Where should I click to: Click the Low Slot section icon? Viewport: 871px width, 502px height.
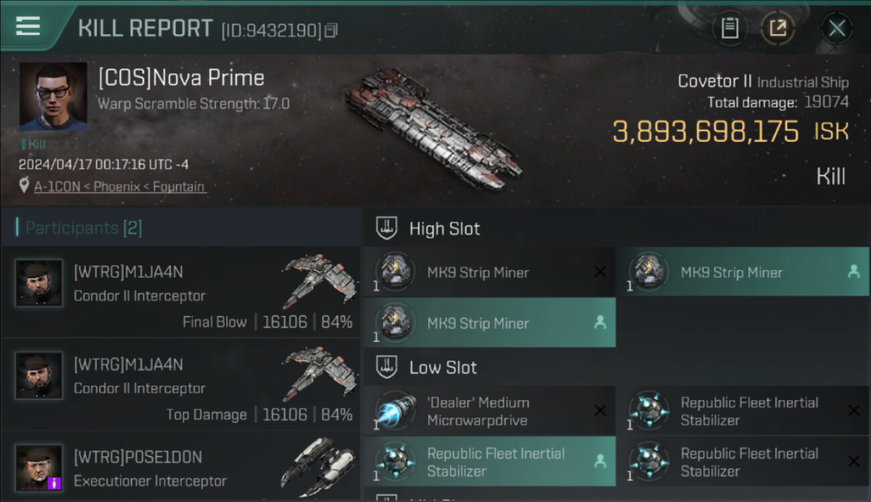[387, 367]
